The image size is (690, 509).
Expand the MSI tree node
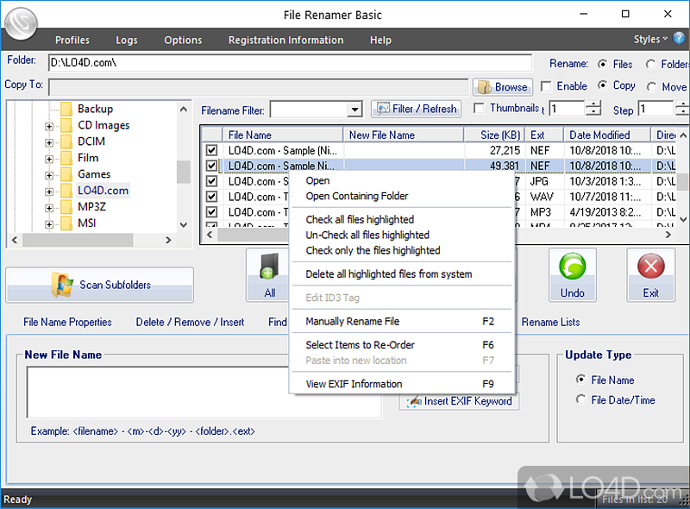point(49,224)
